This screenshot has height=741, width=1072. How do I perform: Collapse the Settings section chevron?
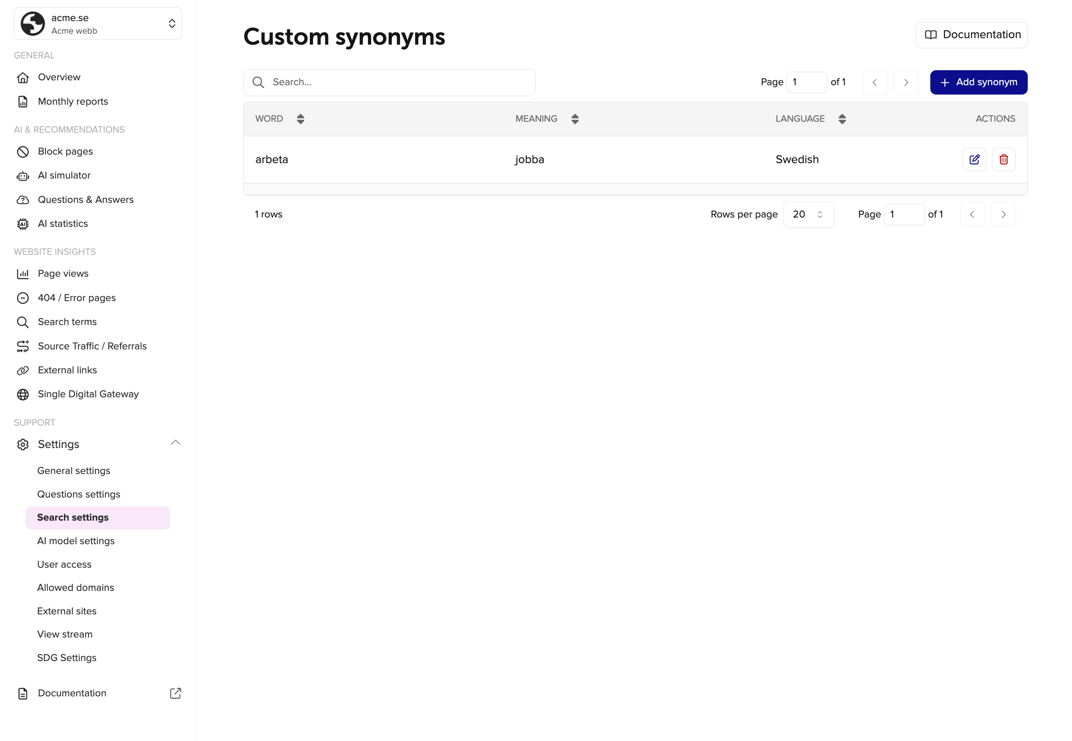pyautogui.click(x=175, y=443)
